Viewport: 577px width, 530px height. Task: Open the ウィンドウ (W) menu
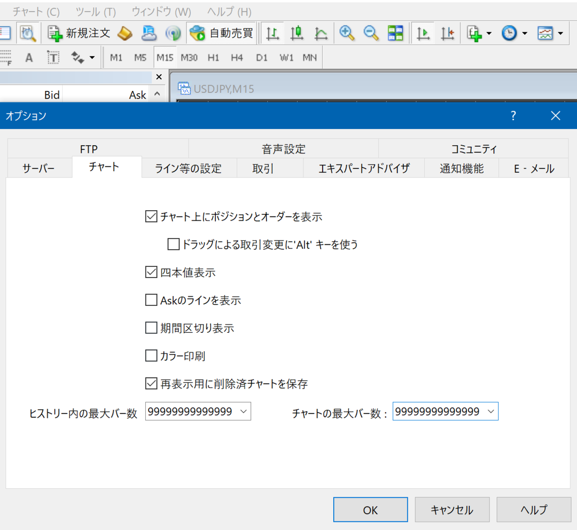coord(161,12)
